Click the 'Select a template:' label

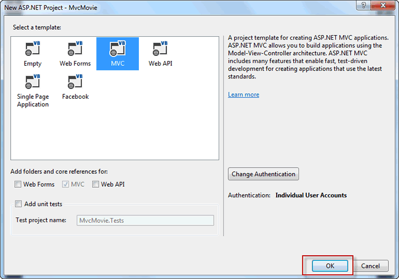coord(37,28)
